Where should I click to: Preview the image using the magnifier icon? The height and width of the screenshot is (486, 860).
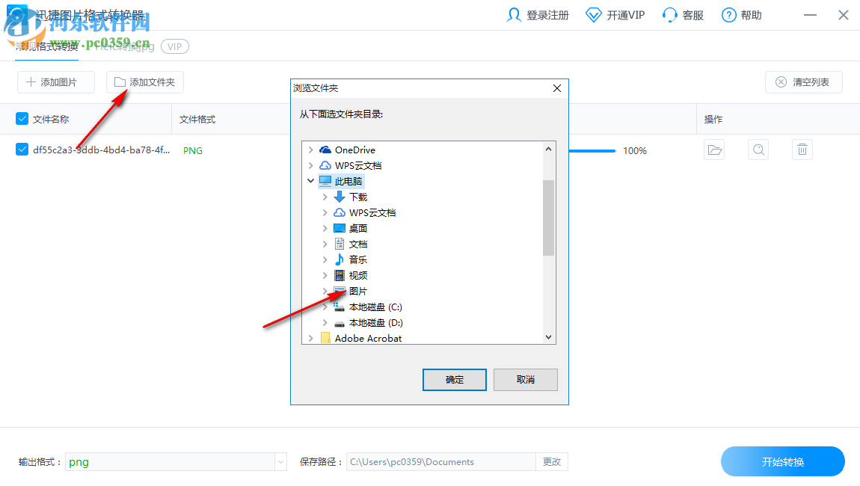click(758, 150)
